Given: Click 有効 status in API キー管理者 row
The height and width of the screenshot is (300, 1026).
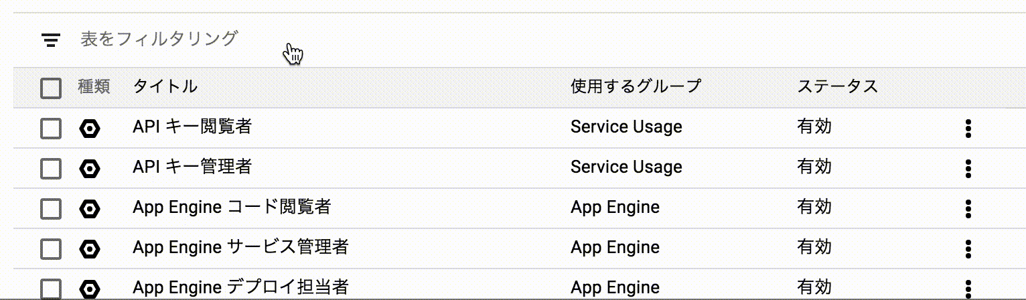Looking at the screenshot, I should 814,167.
